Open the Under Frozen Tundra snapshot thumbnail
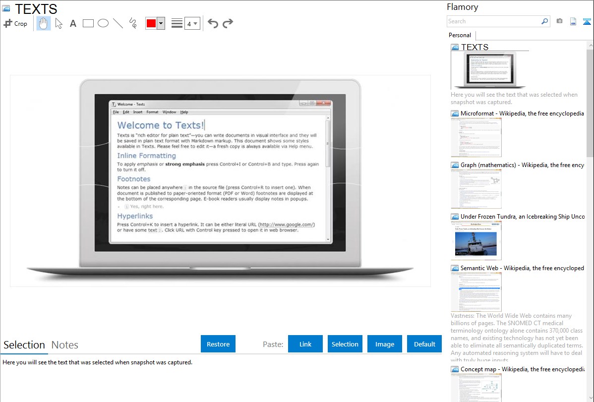This screenshot has width=594, height=402. coord(476,240)
